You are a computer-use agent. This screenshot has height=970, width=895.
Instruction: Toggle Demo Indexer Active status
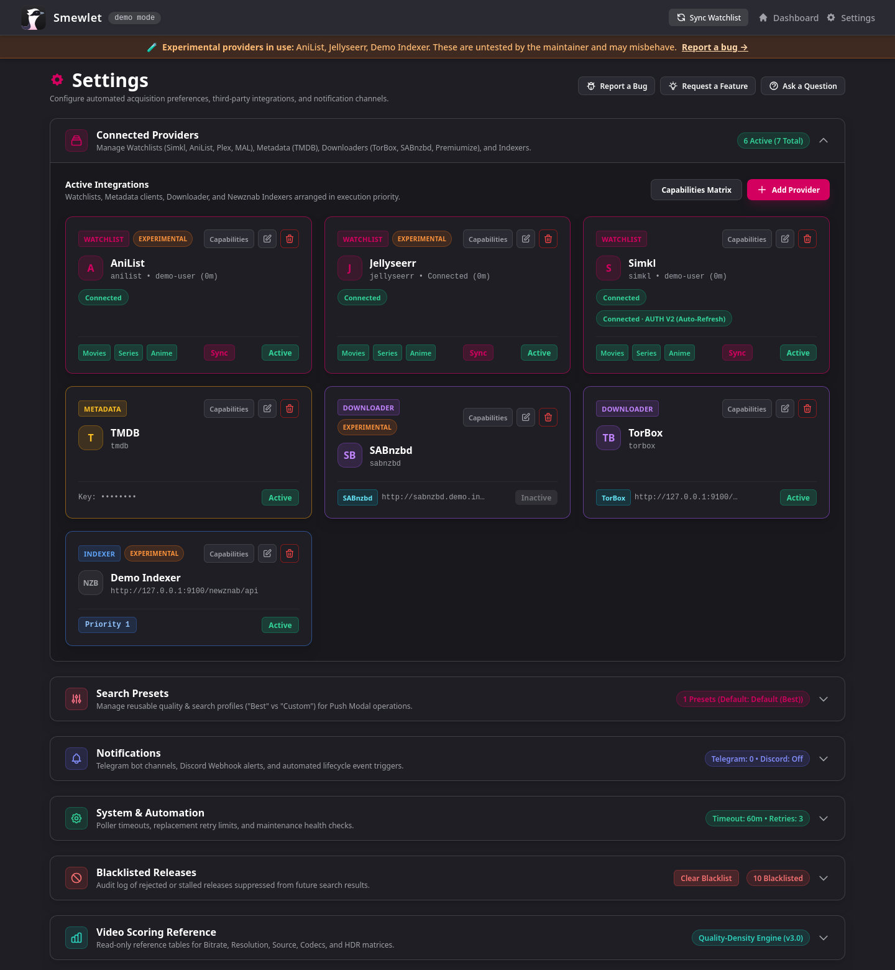(280, 625)
